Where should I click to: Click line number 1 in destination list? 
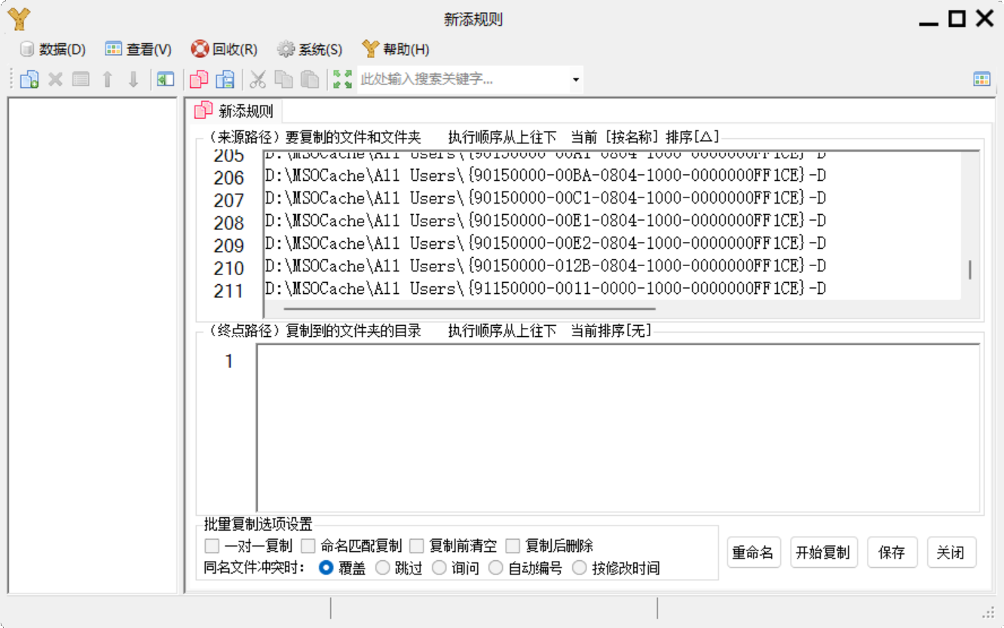(x=229, y=362)
